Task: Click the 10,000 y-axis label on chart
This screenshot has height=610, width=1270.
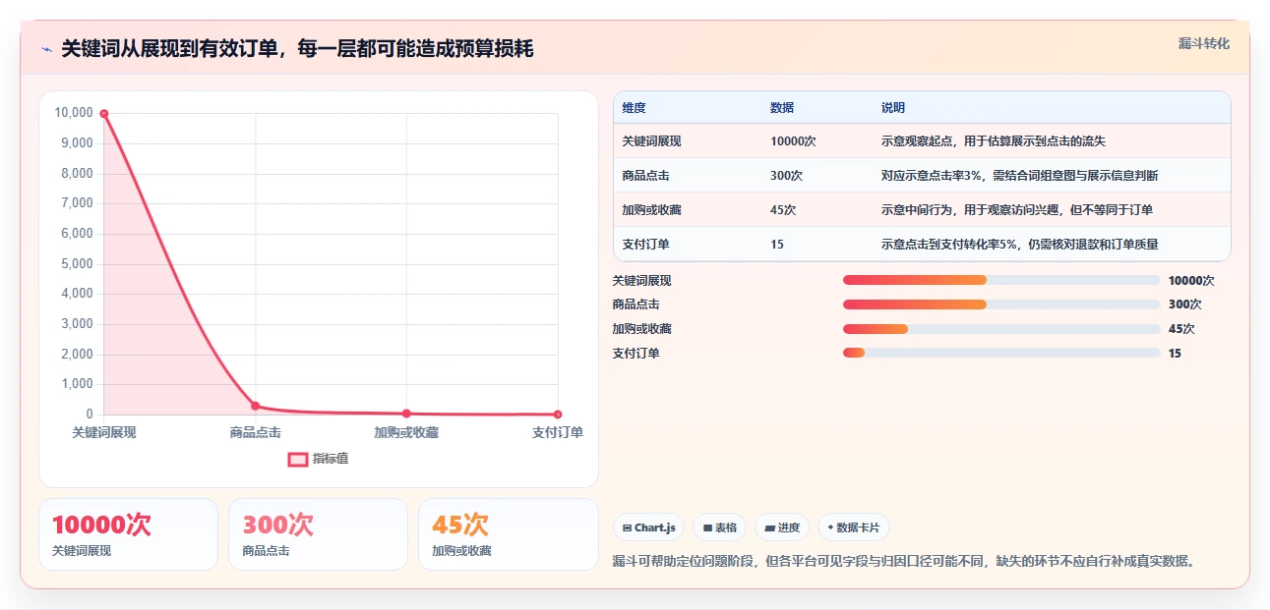Action: tap(74, 113)
